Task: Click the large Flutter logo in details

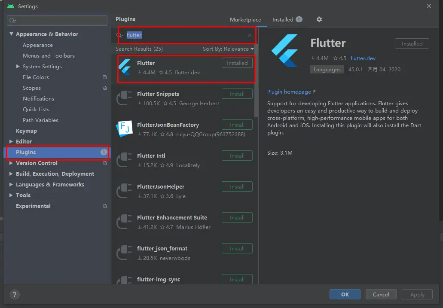Action: coord(285,51)
